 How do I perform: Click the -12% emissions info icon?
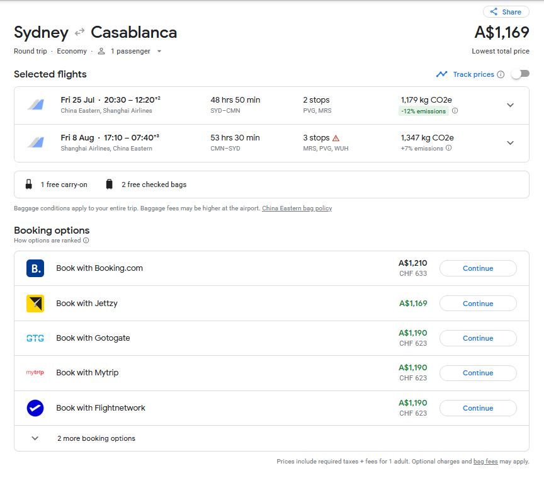click(455, 111)
